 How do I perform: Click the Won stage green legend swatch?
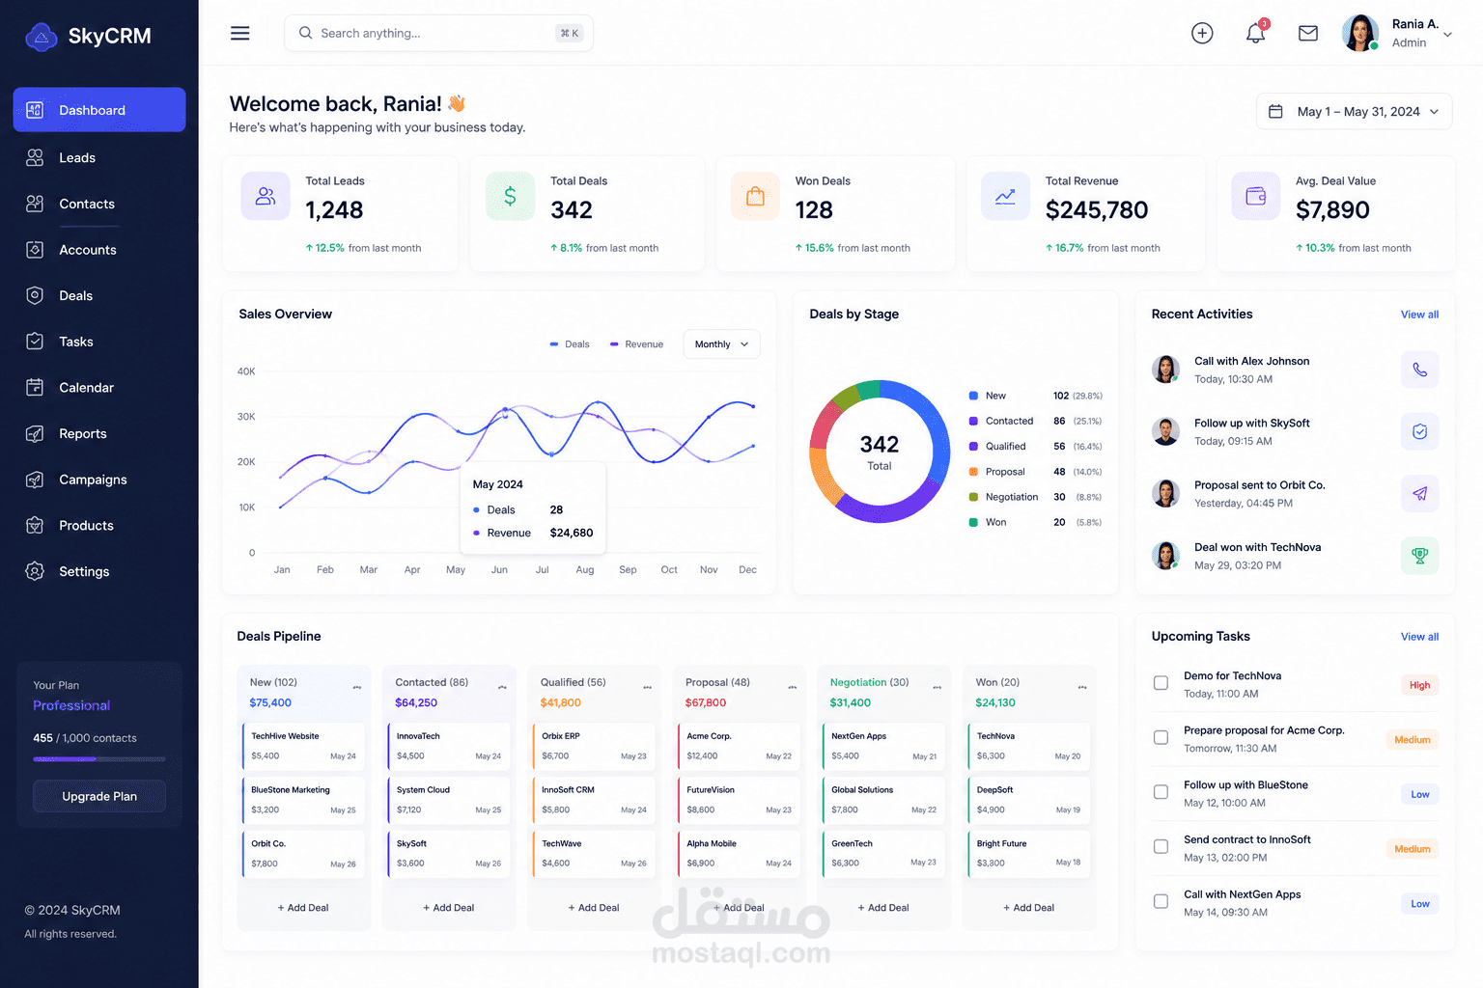(x=973, y=522)
